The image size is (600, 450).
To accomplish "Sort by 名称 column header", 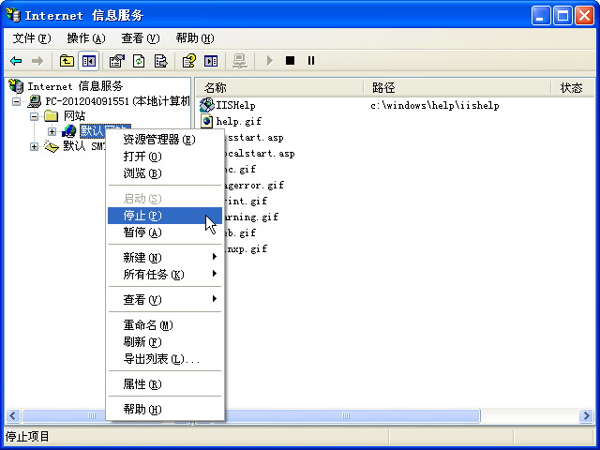I will 279,87.
